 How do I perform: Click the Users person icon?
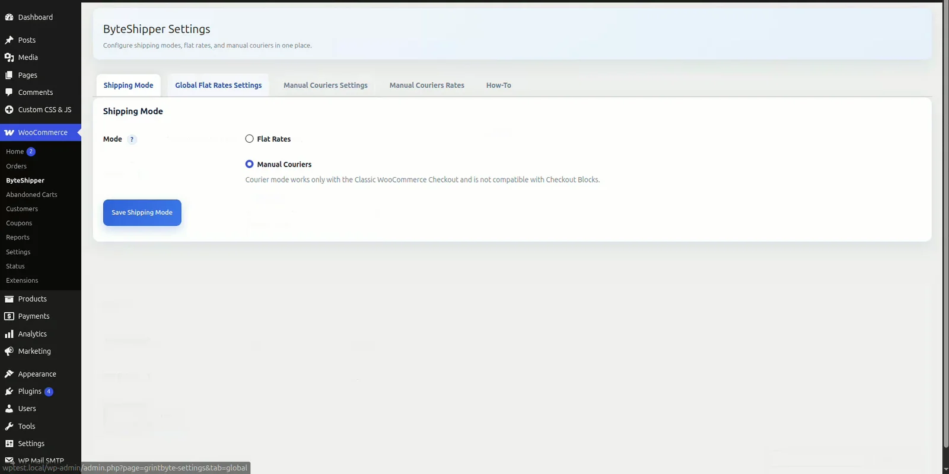9,409
